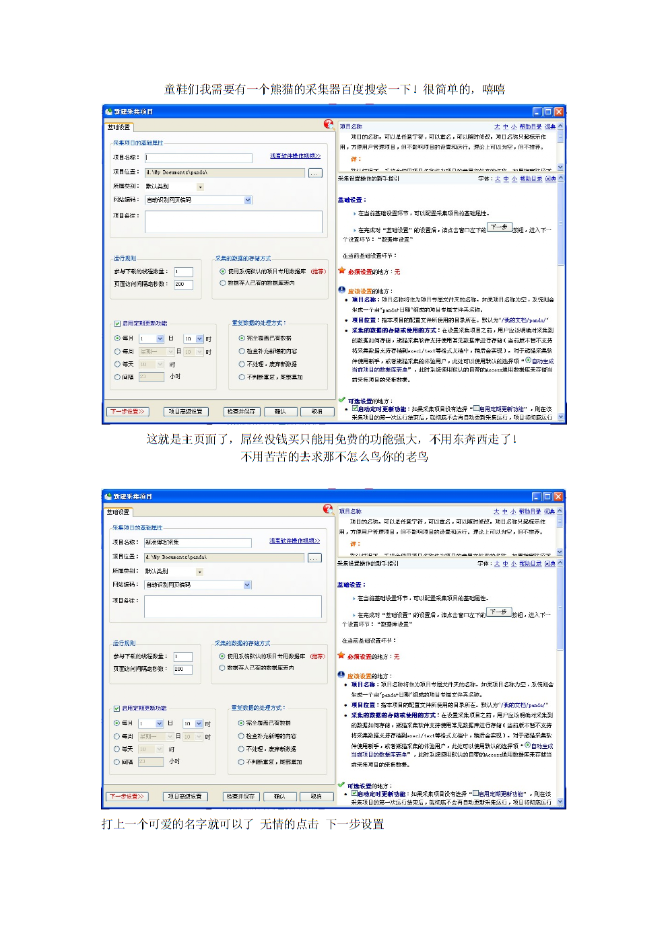Viewport: 668px width, 944px height.
Task: Click 确认 button in lower dialog
Action: (279, 796)
